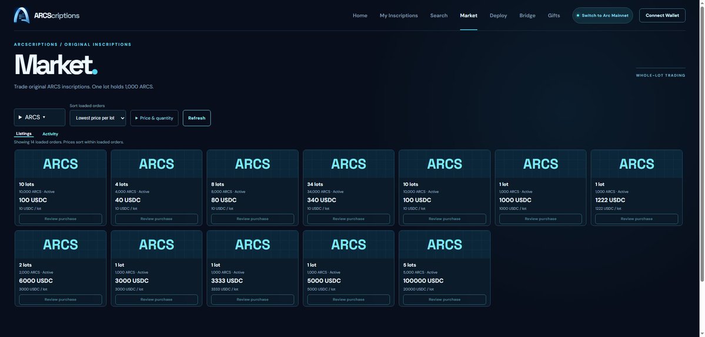The image size is (705, 337).
Task: Refresh the loaded orders
Action: click(196, 118)
